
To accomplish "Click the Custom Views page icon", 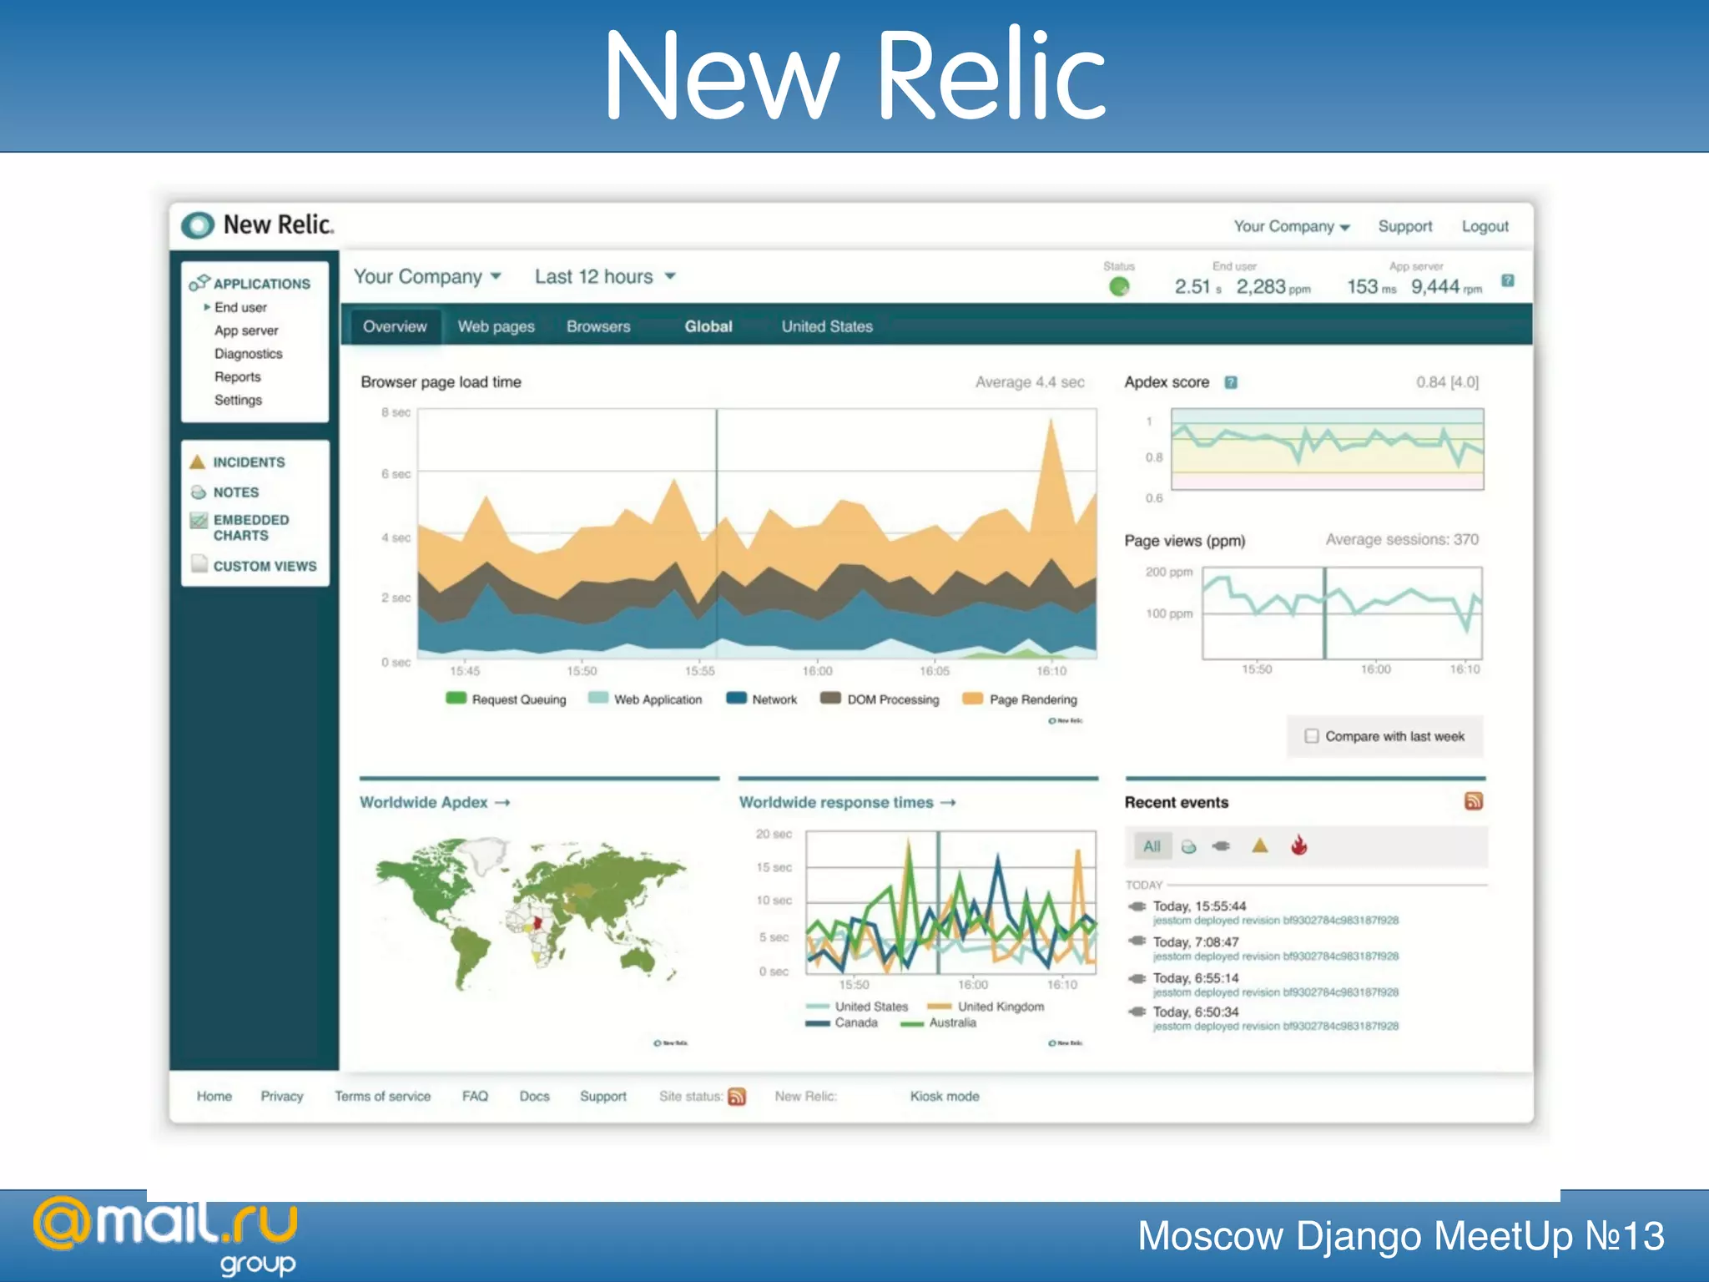I will pos(199,564).
